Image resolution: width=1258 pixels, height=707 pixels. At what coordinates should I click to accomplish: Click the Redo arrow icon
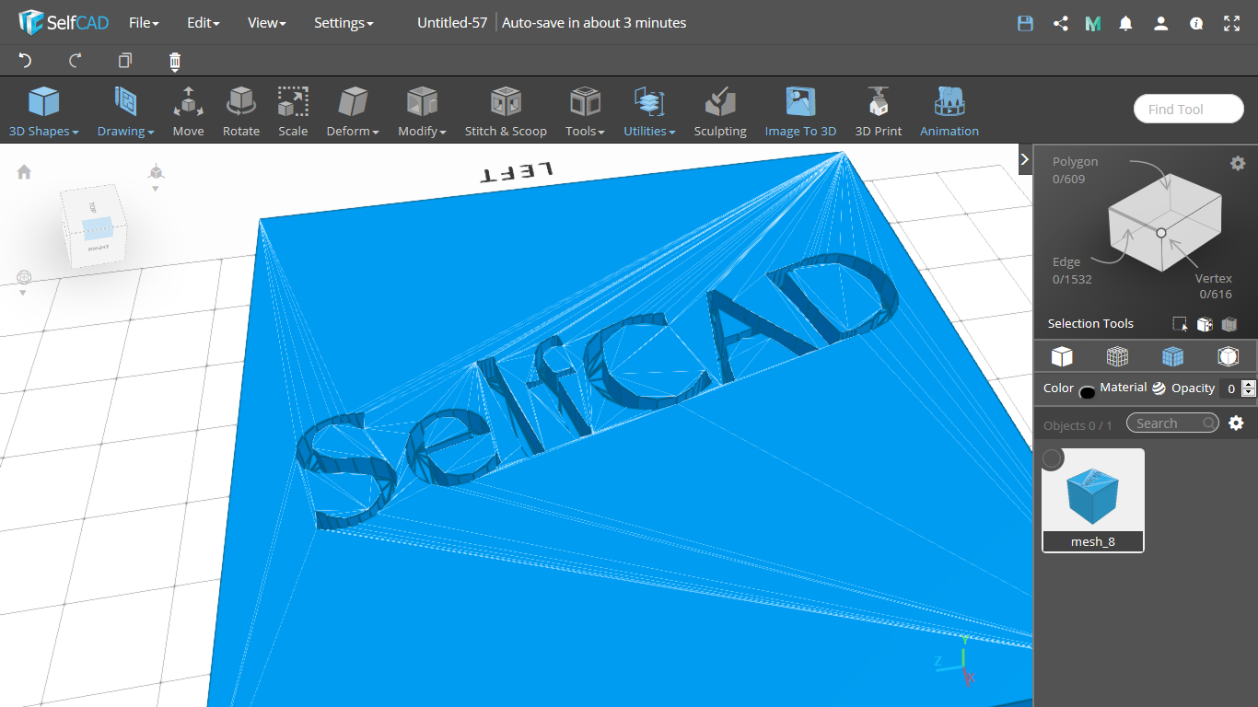coord(76,61)
